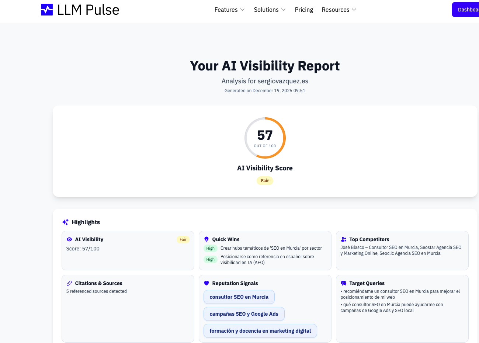Open the Solutions dropdown menu
The width and height of the screenshot is (479, 343).
click(270, 10)
